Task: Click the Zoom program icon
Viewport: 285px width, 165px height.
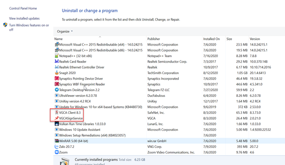Action: (x=57, y=152)
